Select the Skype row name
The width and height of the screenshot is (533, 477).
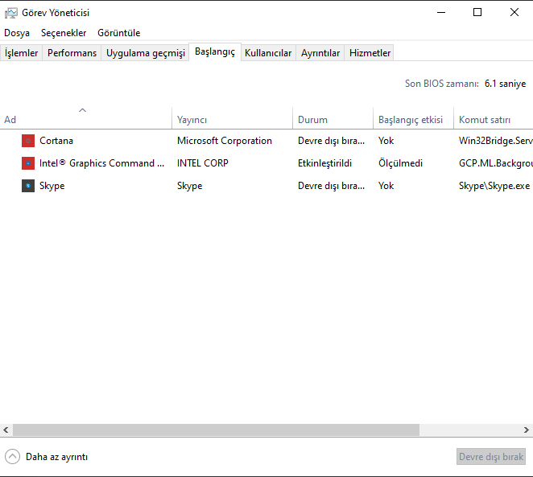tap(52, 186)
